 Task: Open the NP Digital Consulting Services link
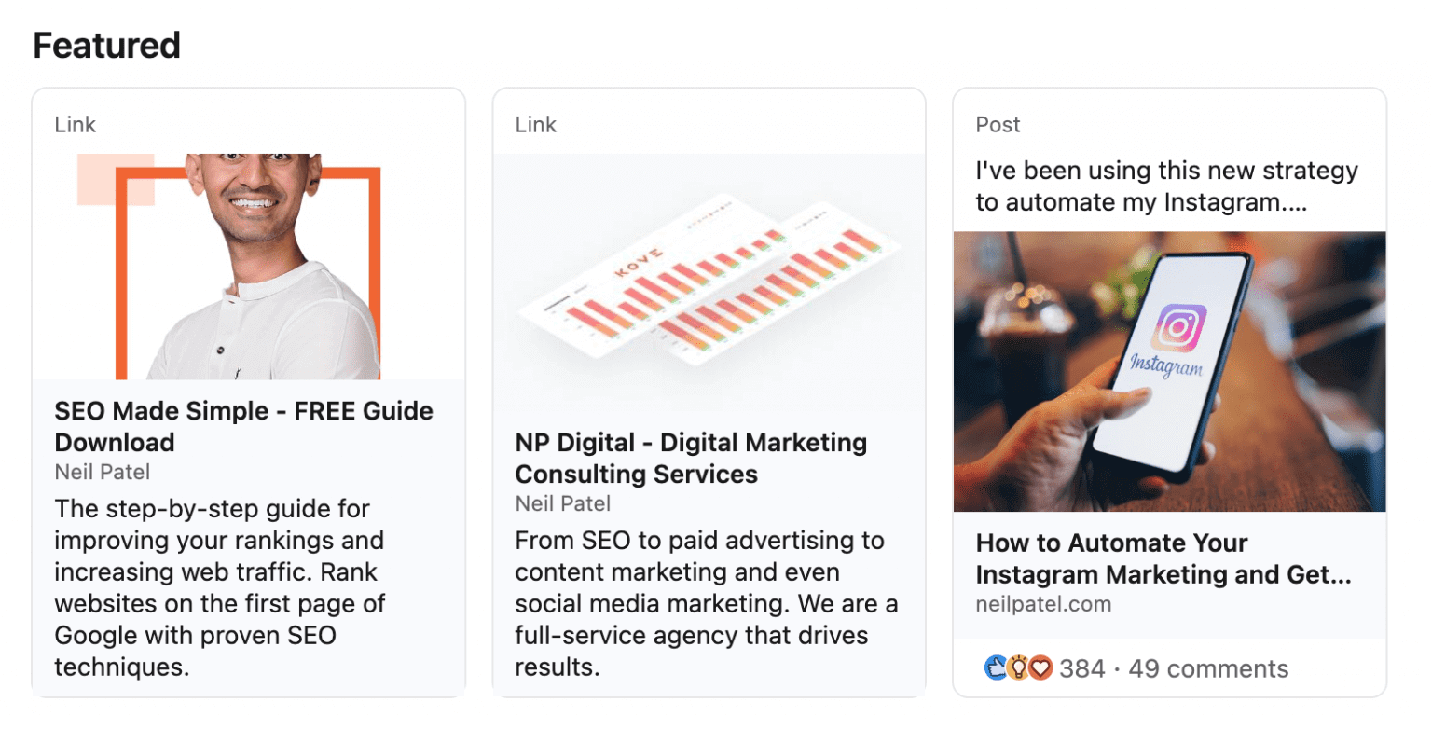[690, 458]
